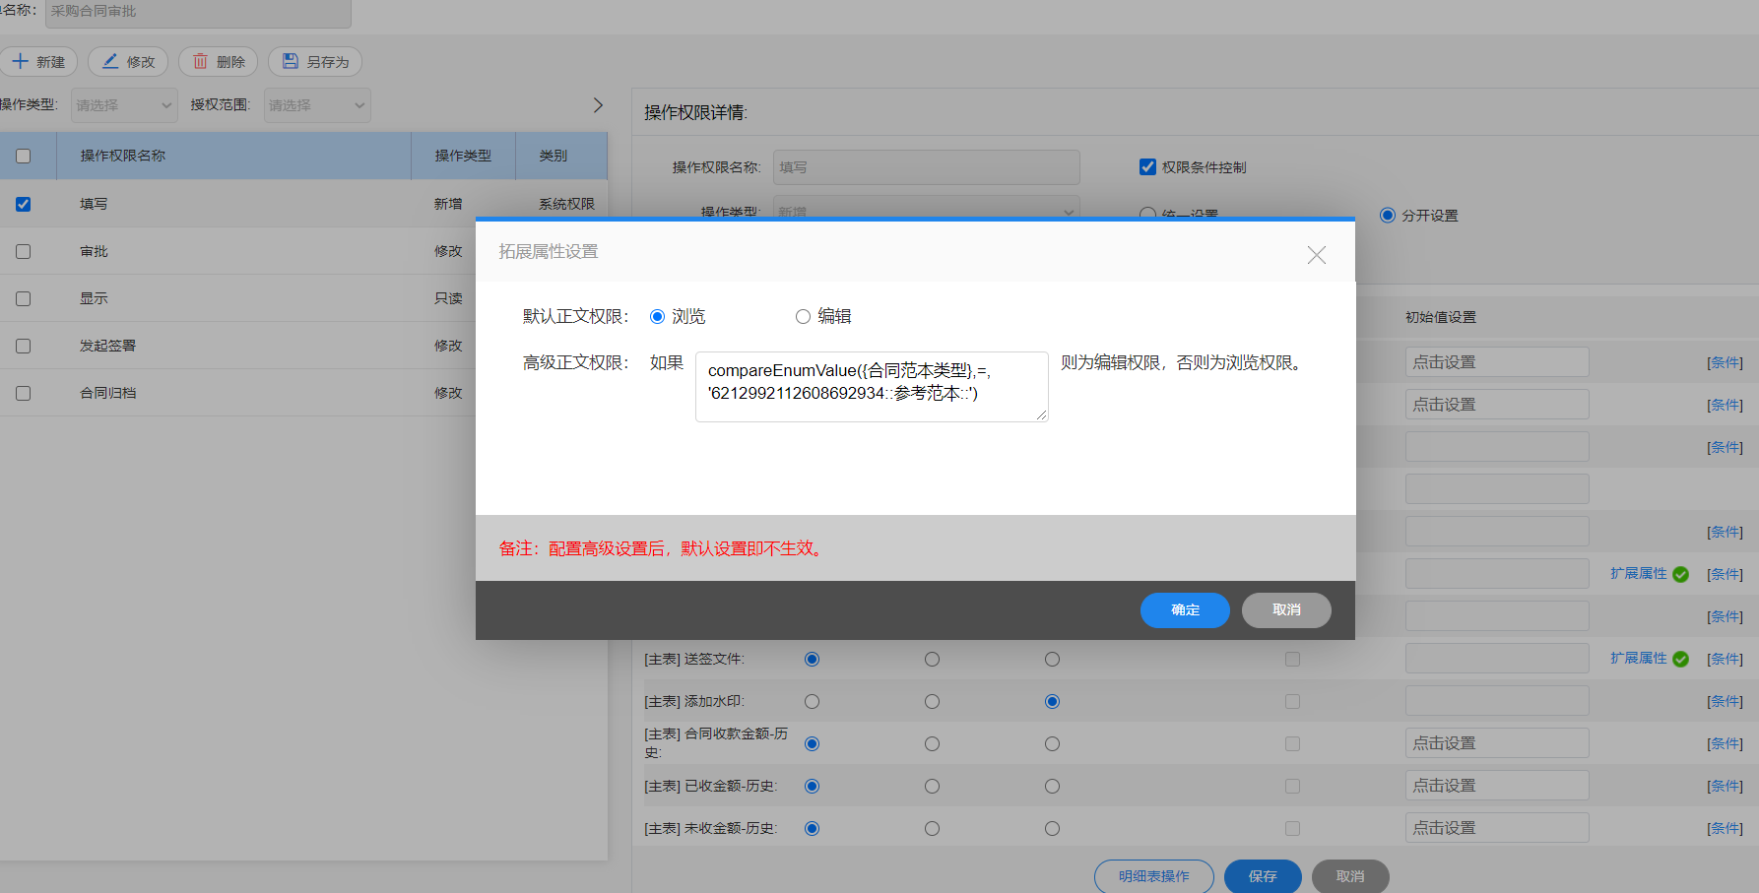Select second radio for 合同收款金额-历史 row
Screen dimensions: 1759x893
point(932,743)
